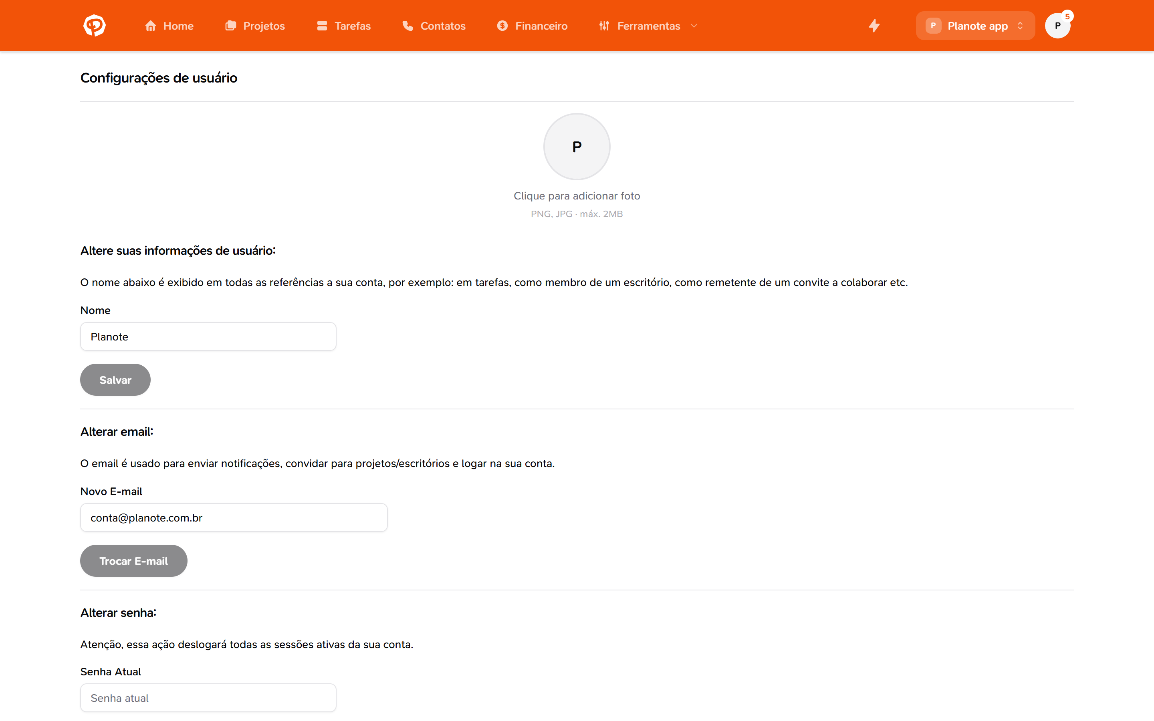
Task: Click the 'PNG, JPG · máx. 2MB' text
Action: (x=577, y=214)
